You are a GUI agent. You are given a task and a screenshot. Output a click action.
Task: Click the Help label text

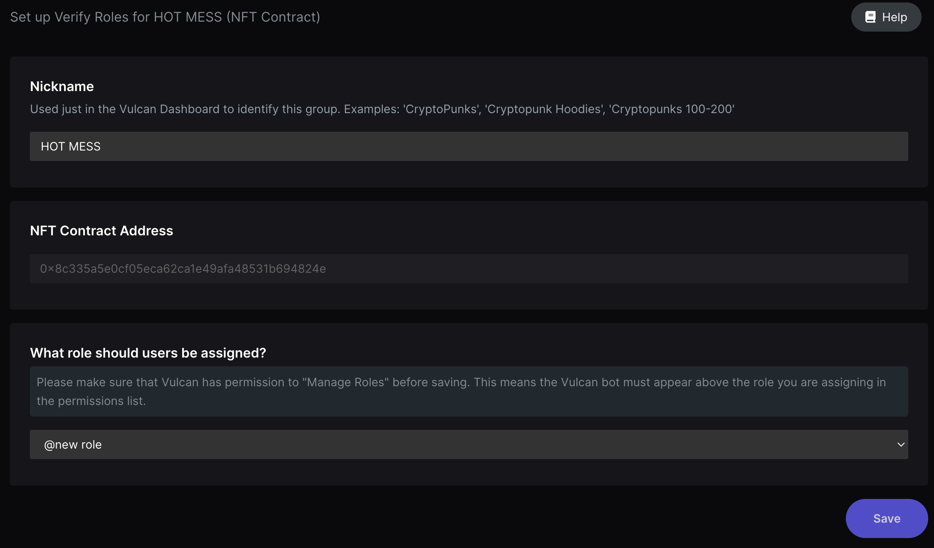[x=894, y=17]
